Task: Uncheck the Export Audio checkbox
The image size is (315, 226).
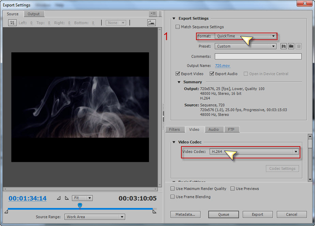Action: coord(212,74)
